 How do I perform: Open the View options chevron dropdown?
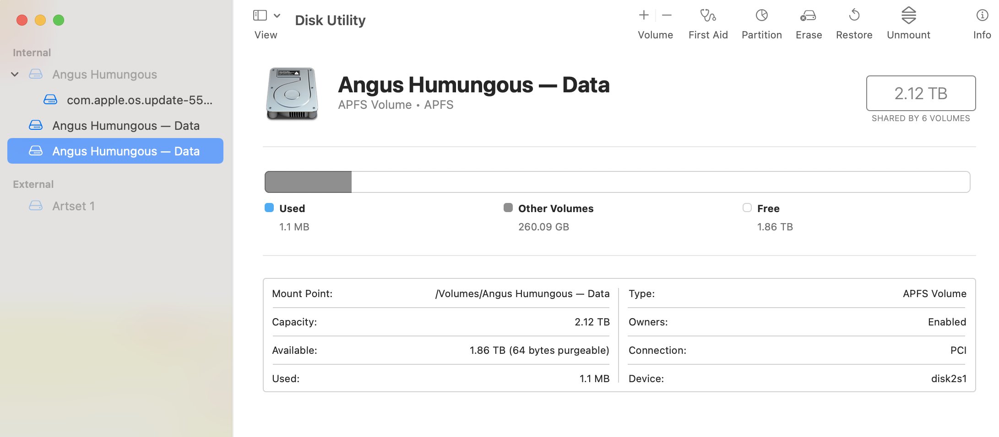click(277, 16)
